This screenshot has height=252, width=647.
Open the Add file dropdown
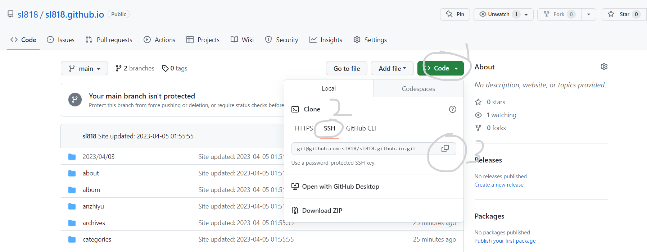392,68
